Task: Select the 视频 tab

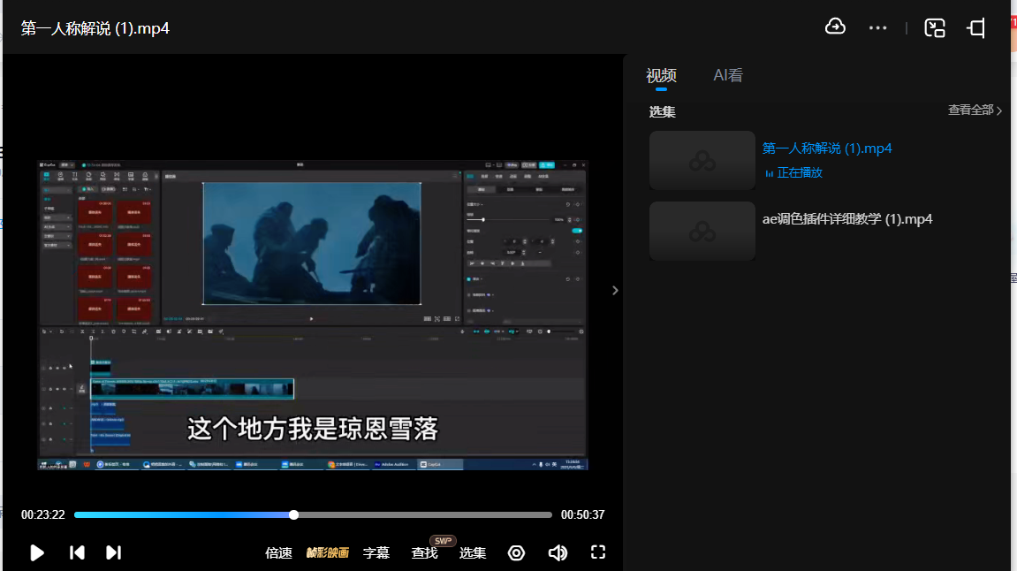Action: [x=661, y=75]
